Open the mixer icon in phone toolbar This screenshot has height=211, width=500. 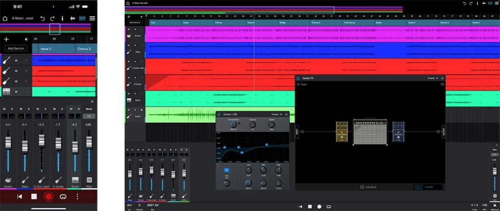[82, 19]
